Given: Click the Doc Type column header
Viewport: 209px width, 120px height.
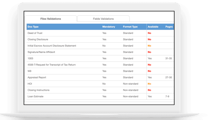Looking at the screenshot, I should pyautogui.click(x=33, y=27).
